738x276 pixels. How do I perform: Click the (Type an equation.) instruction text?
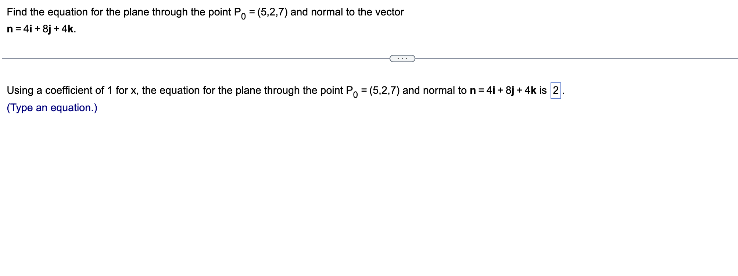tap(51, 107)
